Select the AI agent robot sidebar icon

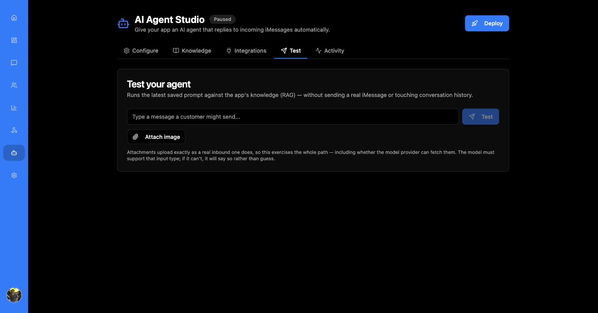click(14, 153)
